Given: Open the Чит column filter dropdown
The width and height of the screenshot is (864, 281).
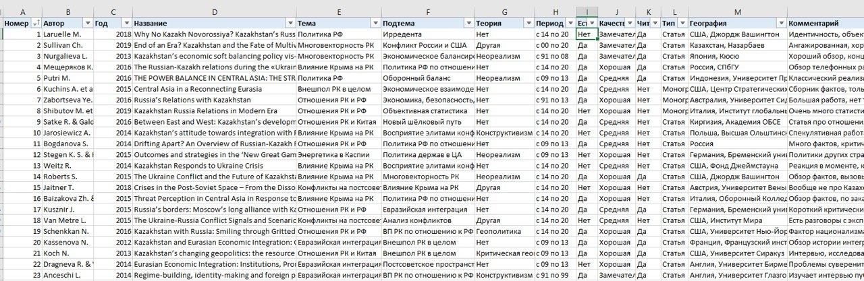Looking at the screenshot, I should (657, 23).
